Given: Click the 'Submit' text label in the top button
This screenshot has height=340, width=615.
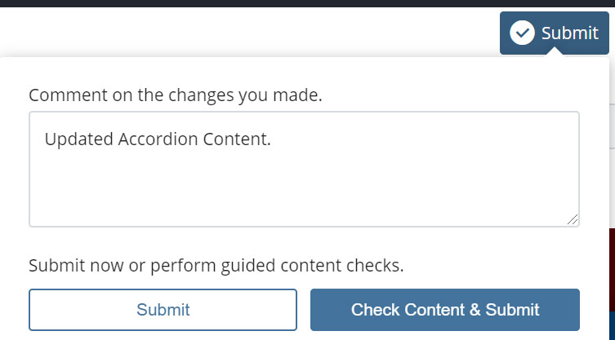Looking at the screenshot, I should (570, 33).
